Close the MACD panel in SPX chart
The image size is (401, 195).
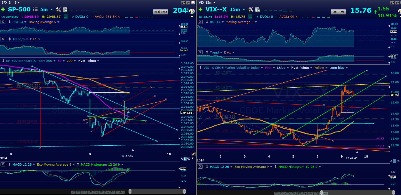pos(3,164)
